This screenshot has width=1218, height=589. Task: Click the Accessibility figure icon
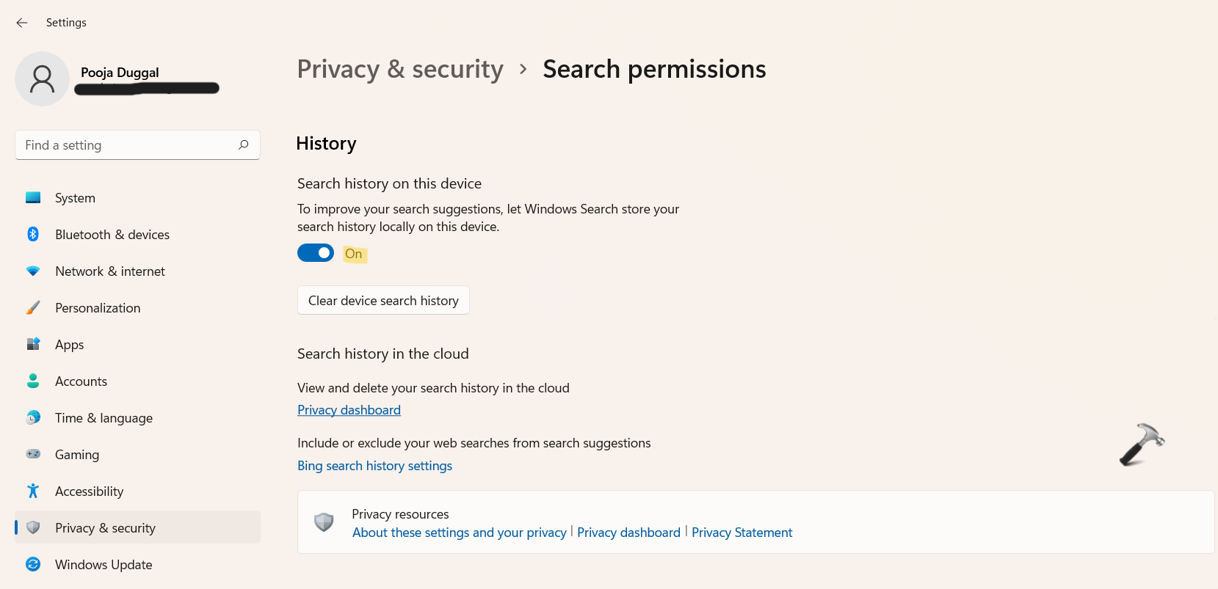coord(33,491)
